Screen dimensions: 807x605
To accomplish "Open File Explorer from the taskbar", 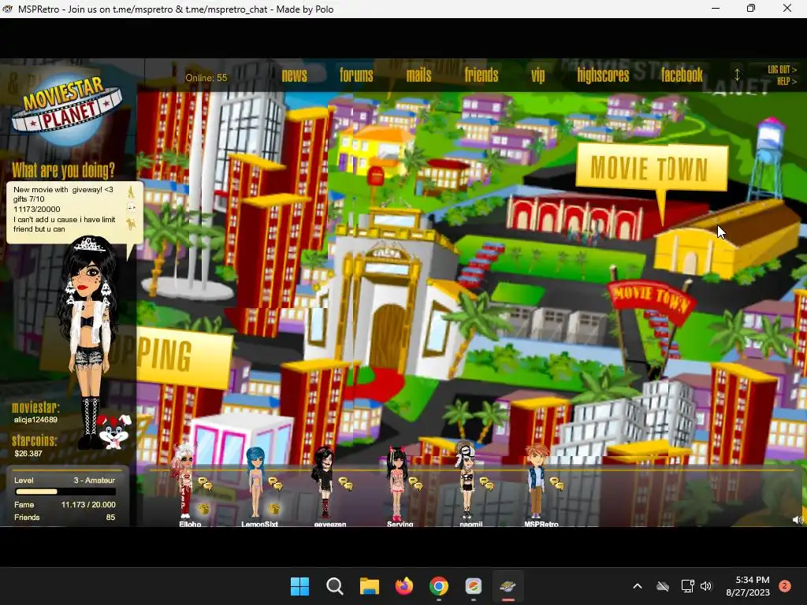I will click(x=369, y=586).
